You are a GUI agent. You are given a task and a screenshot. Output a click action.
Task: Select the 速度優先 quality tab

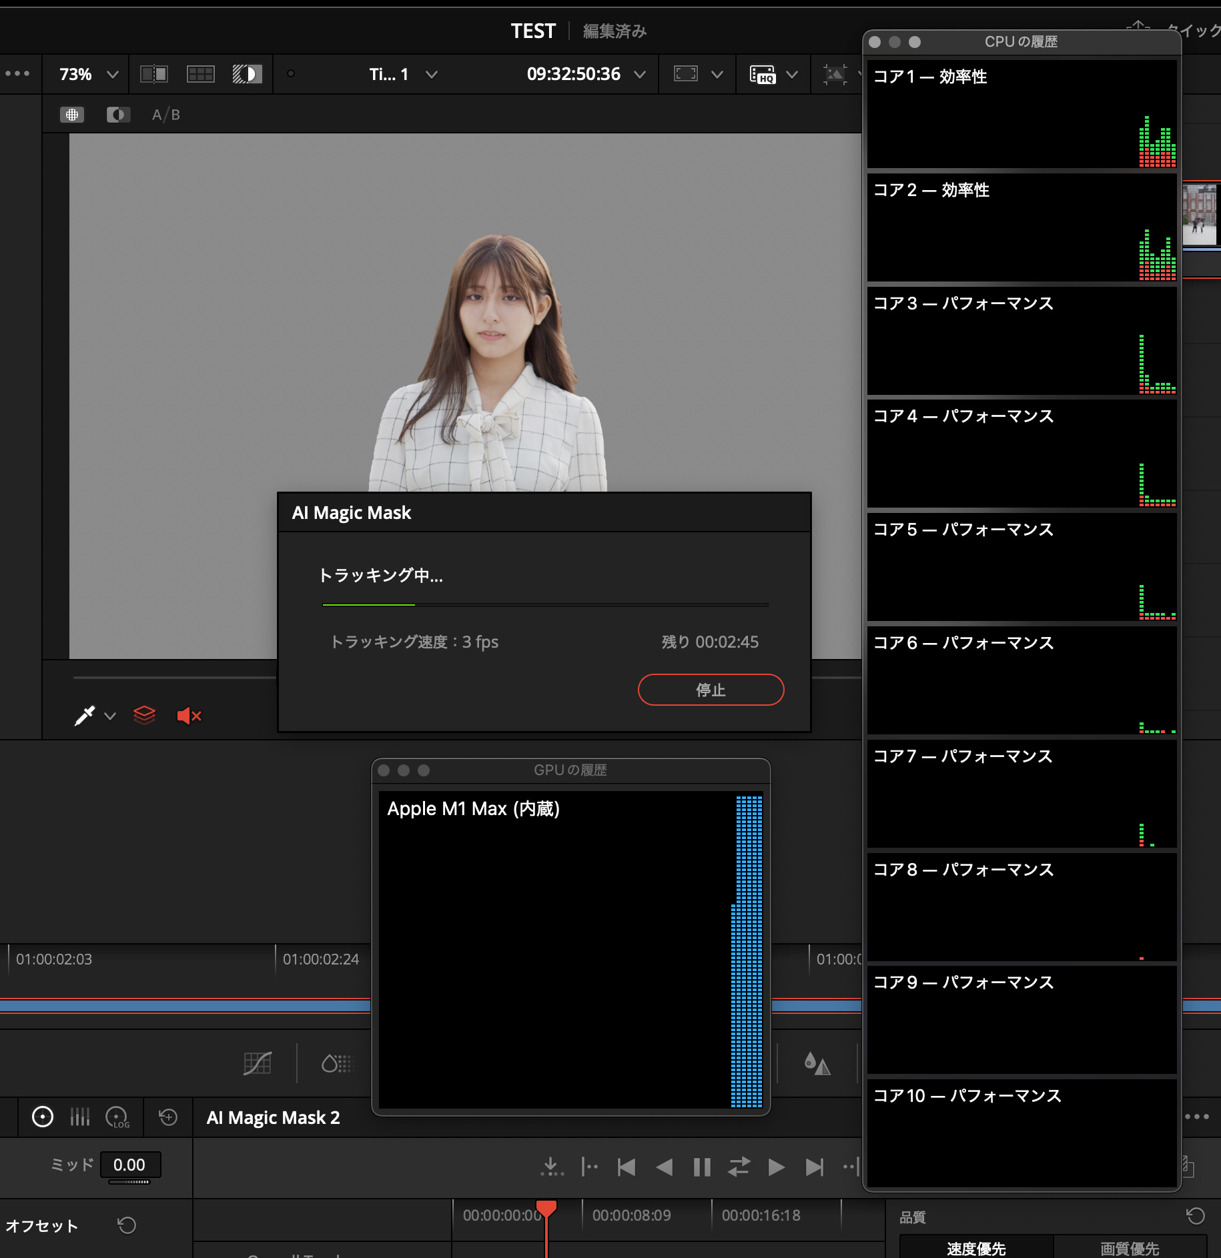pos(975,1248)
